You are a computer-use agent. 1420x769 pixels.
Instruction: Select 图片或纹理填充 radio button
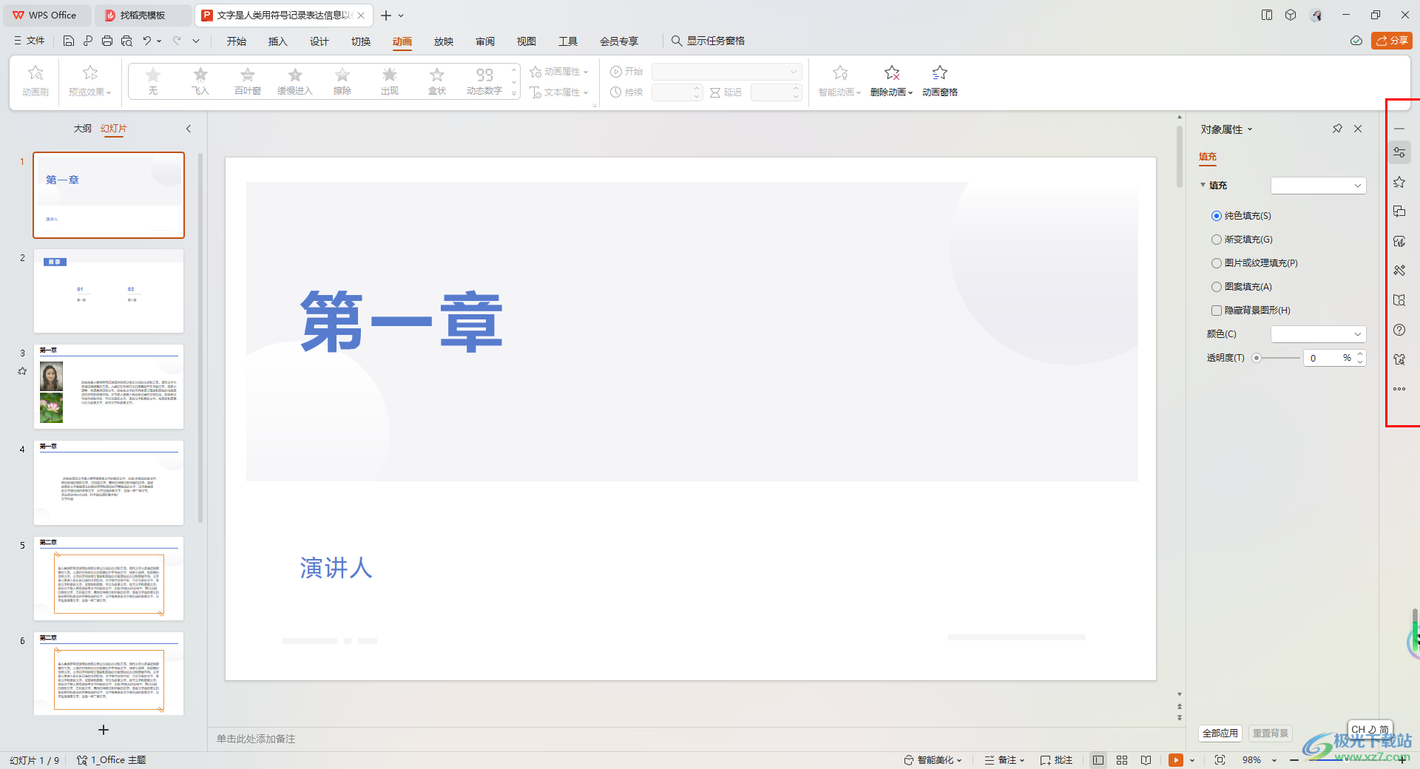click(x=1217, y=263)
